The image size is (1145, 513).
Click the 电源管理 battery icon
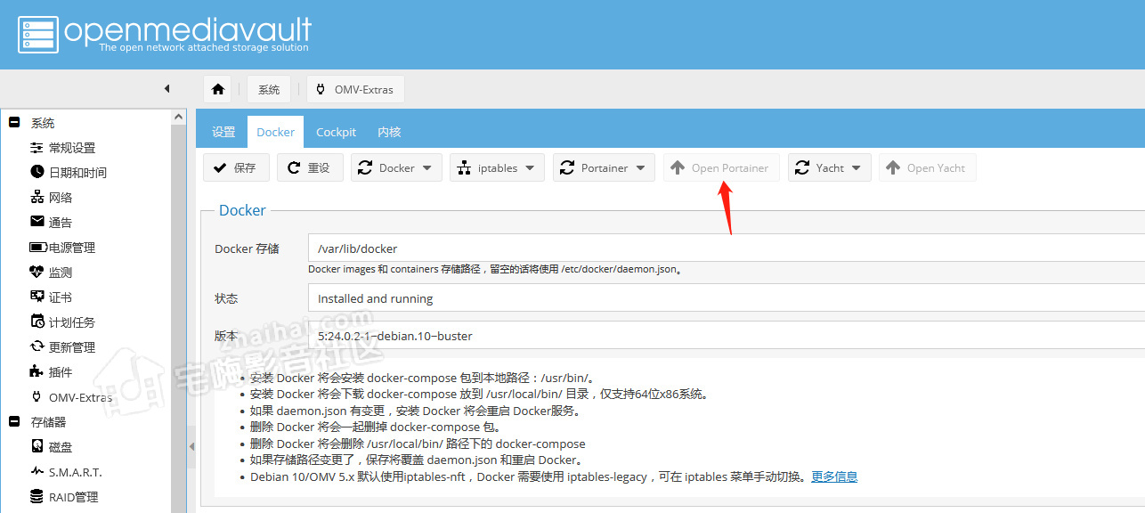37,247
